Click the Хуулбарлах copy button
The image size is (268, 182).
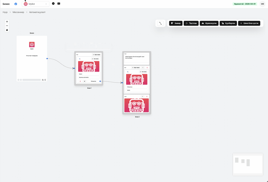(228, 23)
